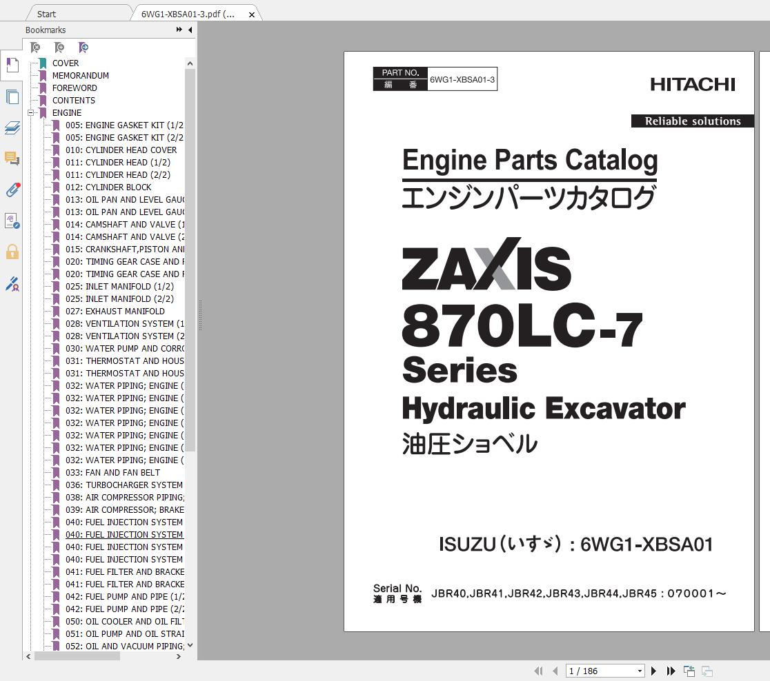
Task: Click the delete bookmark icon
Action: [x=35, y=48]
